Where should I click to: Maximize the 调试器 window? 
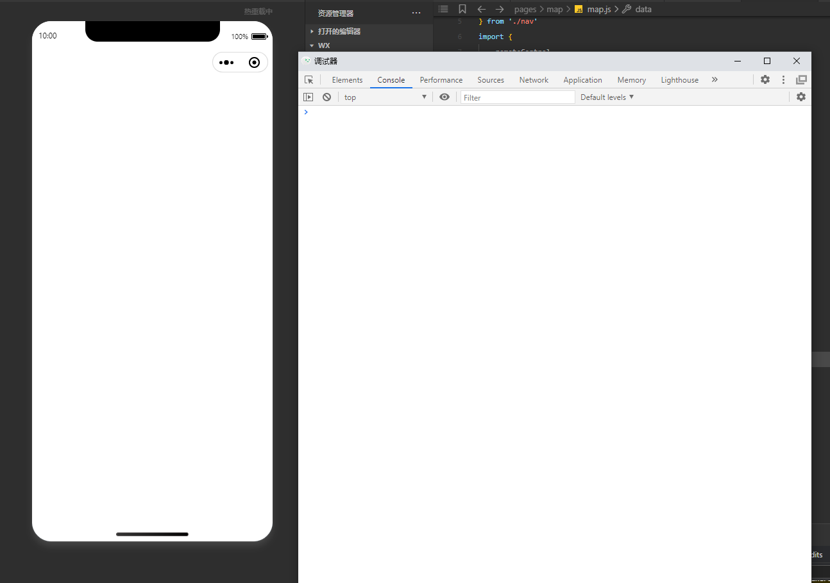767,61
